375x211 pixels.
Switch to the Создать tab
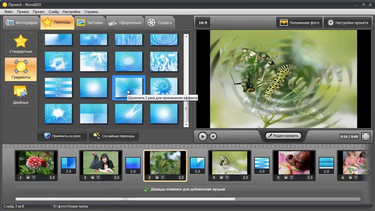[160, 23]
